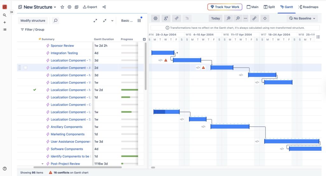Open the columns toggle icon with blue dot

pos(139,20)
